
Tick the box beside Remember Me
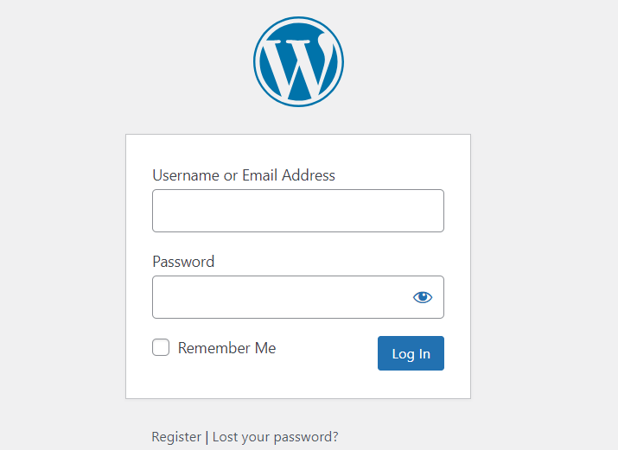pyautogui.click(x=161, y=348)
